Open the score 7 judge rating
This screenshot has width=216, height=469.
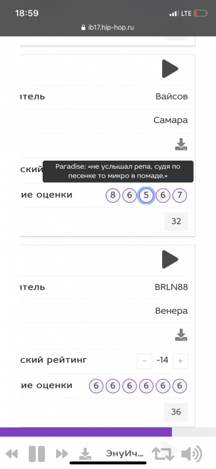coord(180,196)
